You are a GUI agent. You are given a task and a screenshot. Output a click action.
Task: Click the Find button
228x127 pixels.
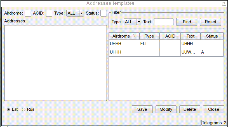coord(187,22)
